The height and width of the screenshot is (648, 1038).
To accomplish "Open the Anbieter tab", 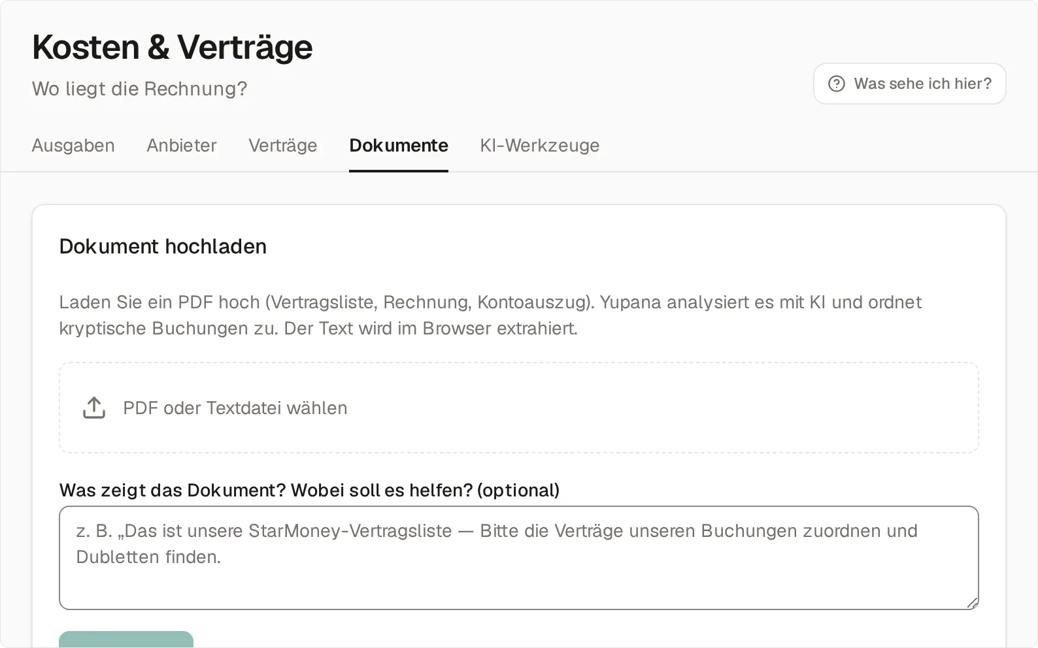I will (182, 145).
